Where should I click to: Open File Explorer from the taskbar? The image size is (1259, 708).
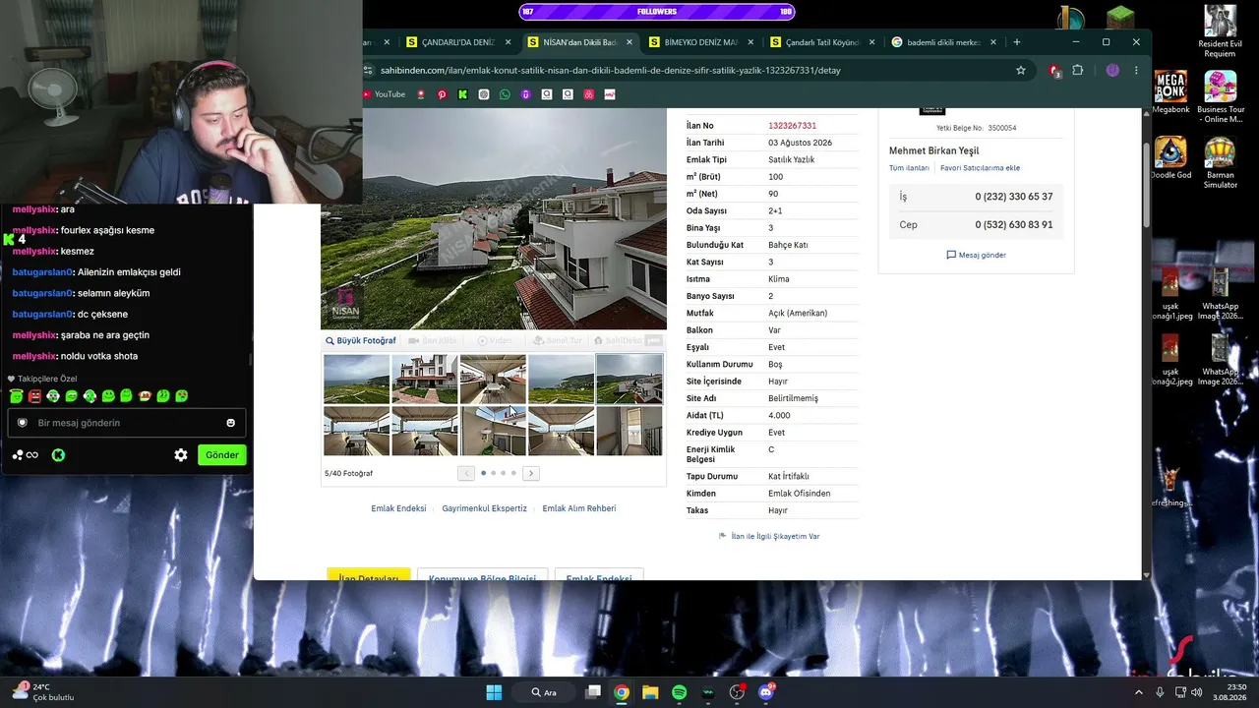click(650, 692)
